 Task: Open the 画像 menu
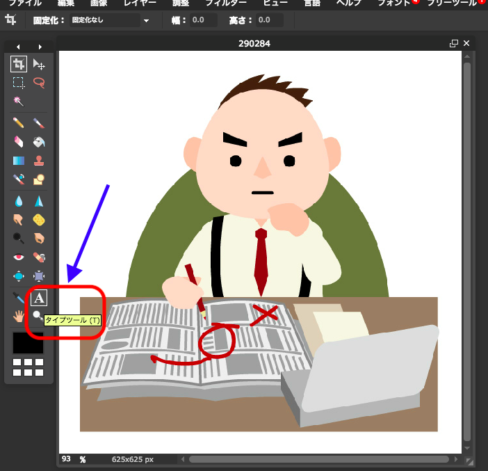click(99, 3)
